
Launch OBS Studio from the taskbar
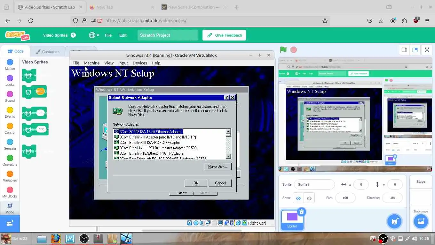84,239
